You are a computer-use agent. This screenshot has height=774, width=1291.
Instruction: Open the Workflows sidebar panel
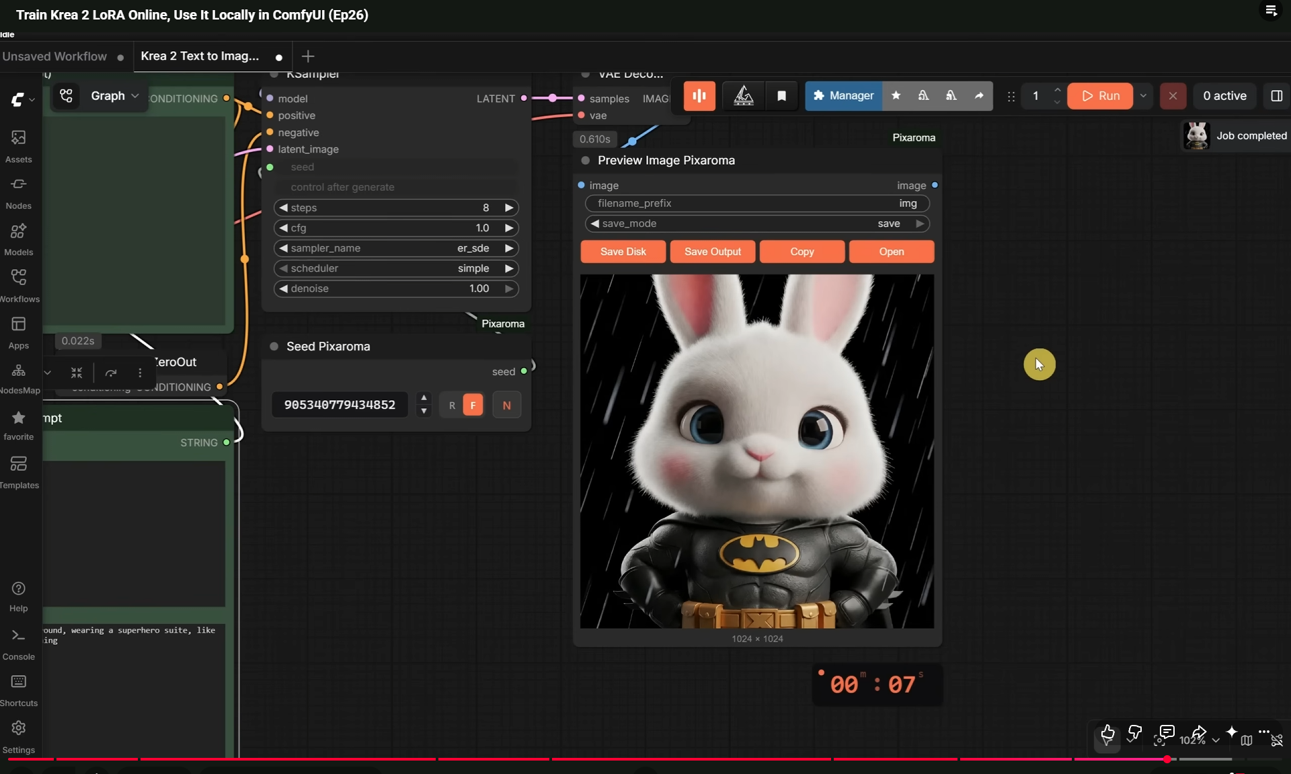coord(19,286)
